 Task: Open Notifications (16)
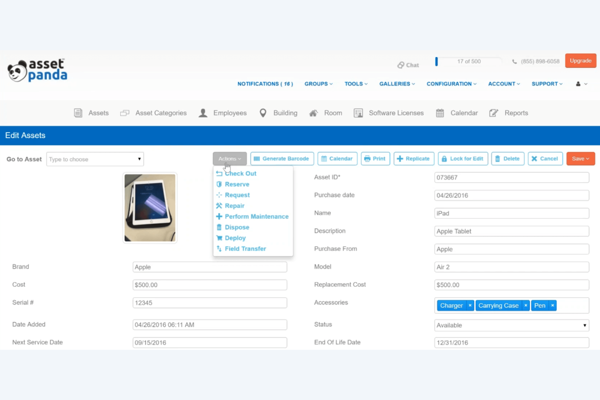coord(265,84)
